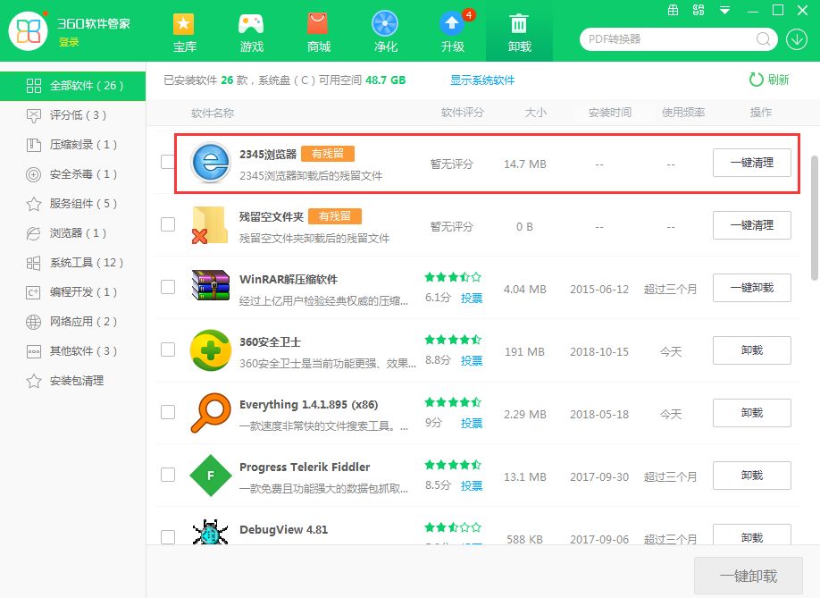Open the 净化 purify section
Screen dimensions: 820x598
pos(385,32)
